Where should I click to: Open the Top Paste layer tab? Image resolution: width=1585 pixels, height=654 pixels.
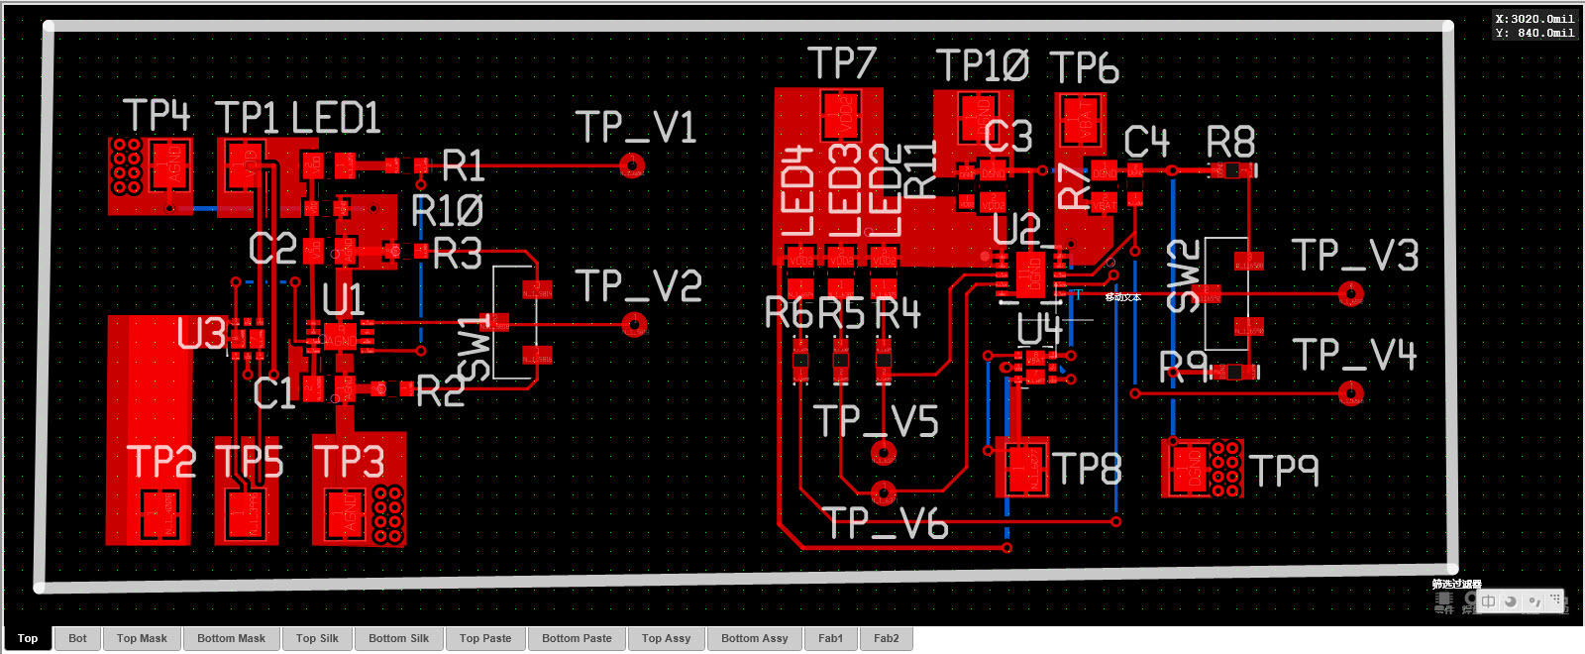[485, 638]
